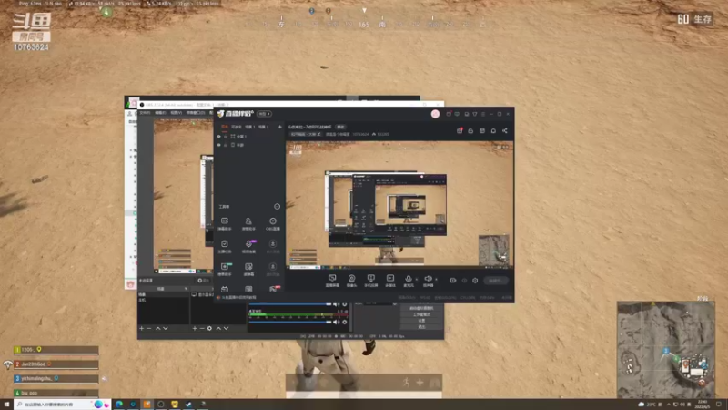
Task: Click the red-badged icon in the room header
Action: point(460,131)
